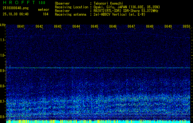The width and height of the screenshot is (193, 123).
Task: Click the Receiving antenna label
Action: (71, 14)
